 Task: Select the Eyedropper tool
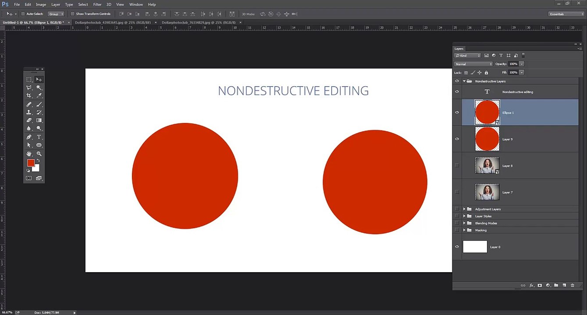[39, 96]
